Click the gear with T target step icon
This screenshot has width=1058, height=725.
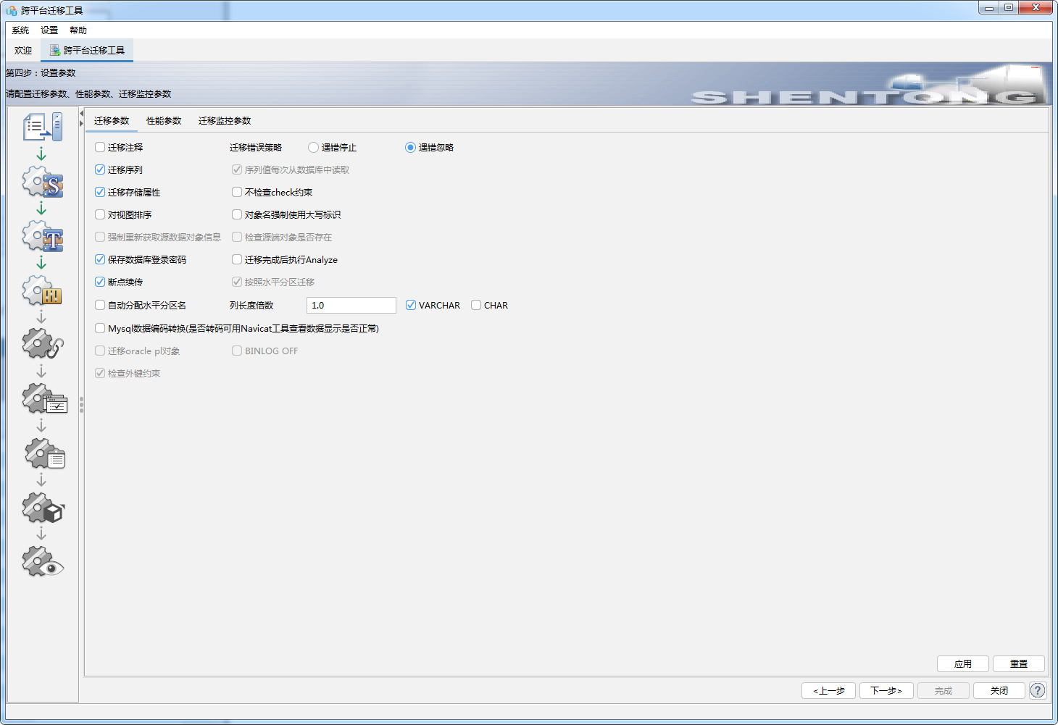[x=43, y=237]
